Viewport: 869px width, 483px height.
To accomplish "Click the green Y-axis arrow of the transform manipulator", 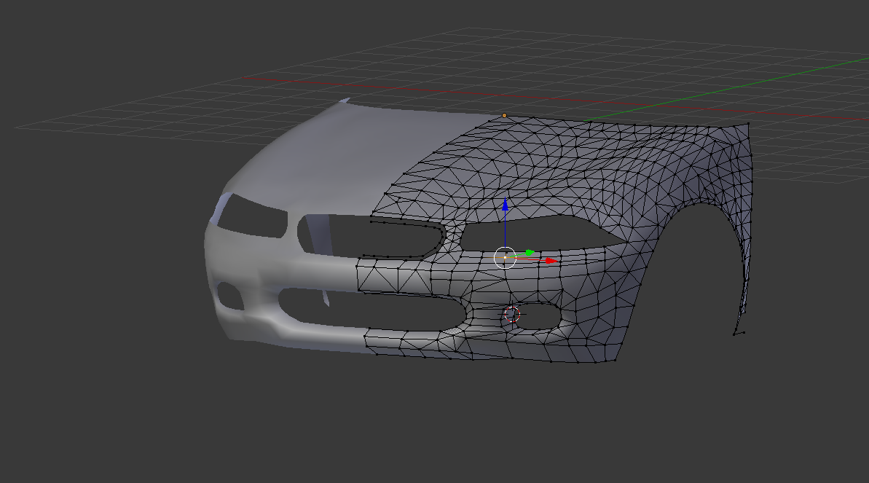I will pos(530,253).
